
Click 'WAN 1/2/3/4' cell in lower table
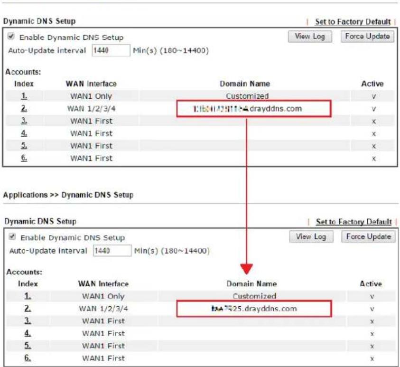tap(103, 309)
